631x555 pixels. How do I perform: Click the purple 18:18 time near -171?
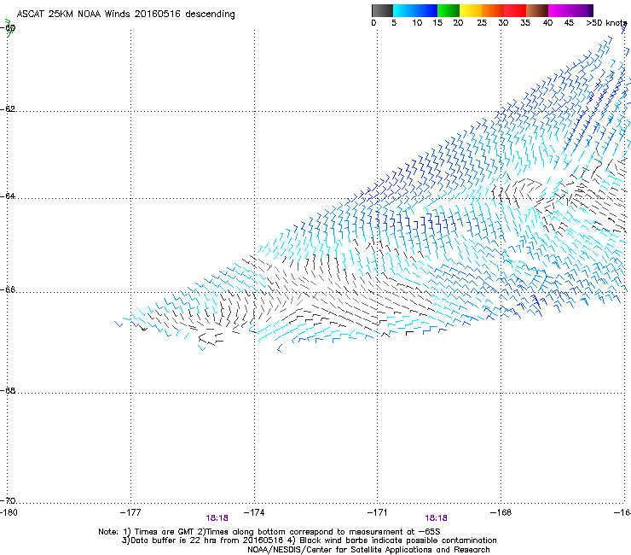pyautogui.click(x=437, y=518)
